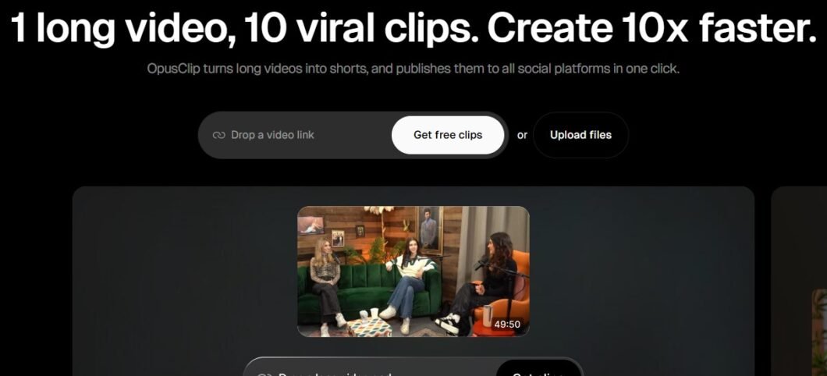Click the OpusClip subtitle description text

pos(413,69)
